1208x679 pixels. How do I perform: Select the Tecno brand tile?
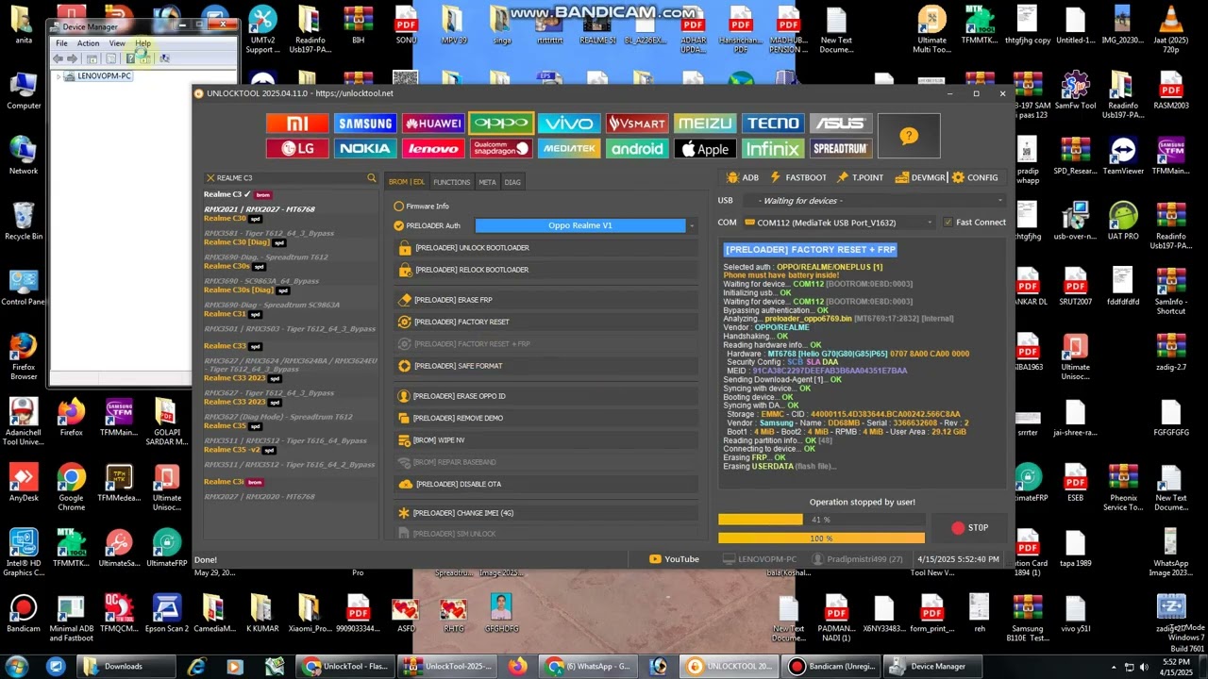coord(773,124)
